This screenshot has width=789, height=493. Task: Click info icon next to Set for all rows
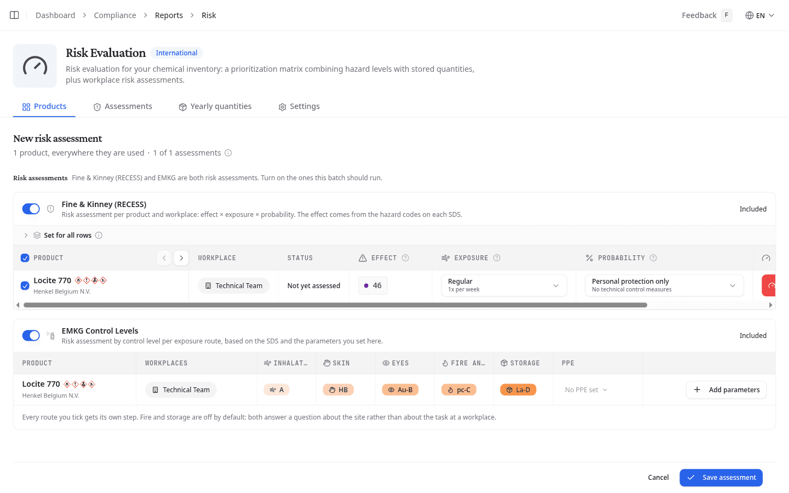tap(99, 236)
